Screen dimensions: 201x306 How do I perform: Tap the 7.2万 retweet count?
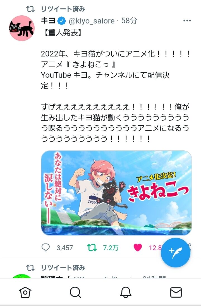[111, 248]
